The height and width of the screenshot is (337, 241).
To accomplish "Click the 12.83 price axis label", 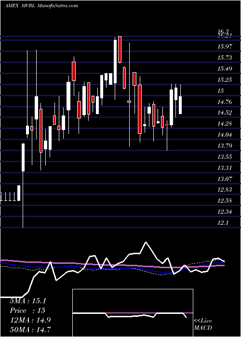I will click(225, 190).
